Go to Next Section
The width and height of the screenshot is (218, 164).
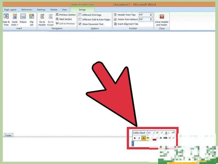(64, 19)
